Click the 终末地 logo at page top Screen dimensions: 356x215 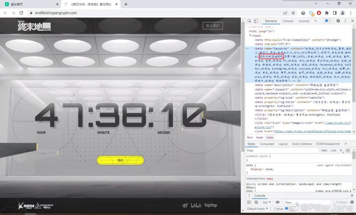34,26
